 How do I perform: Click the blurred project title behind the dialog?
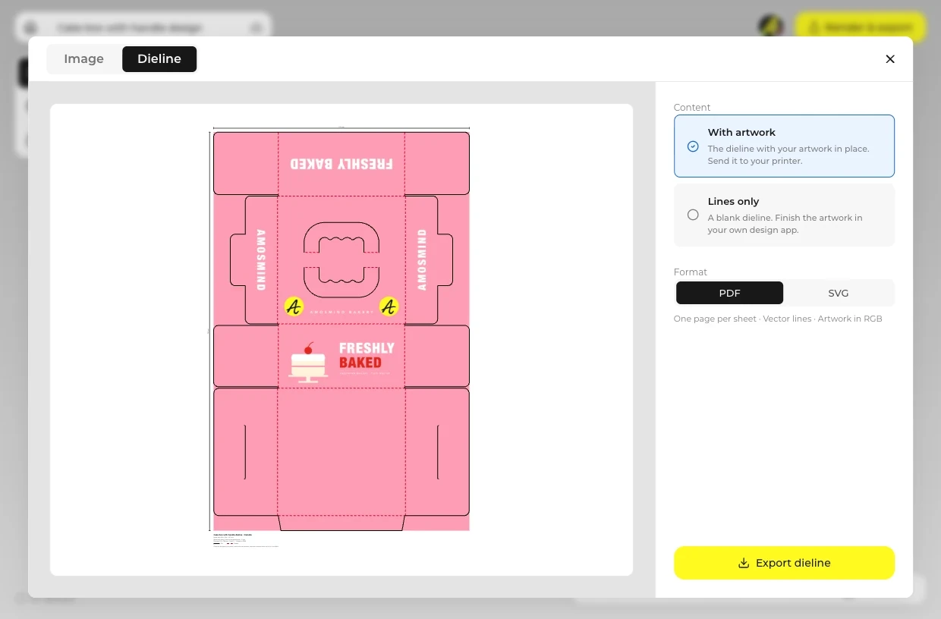pyautogui.click(x=129, y=28)
